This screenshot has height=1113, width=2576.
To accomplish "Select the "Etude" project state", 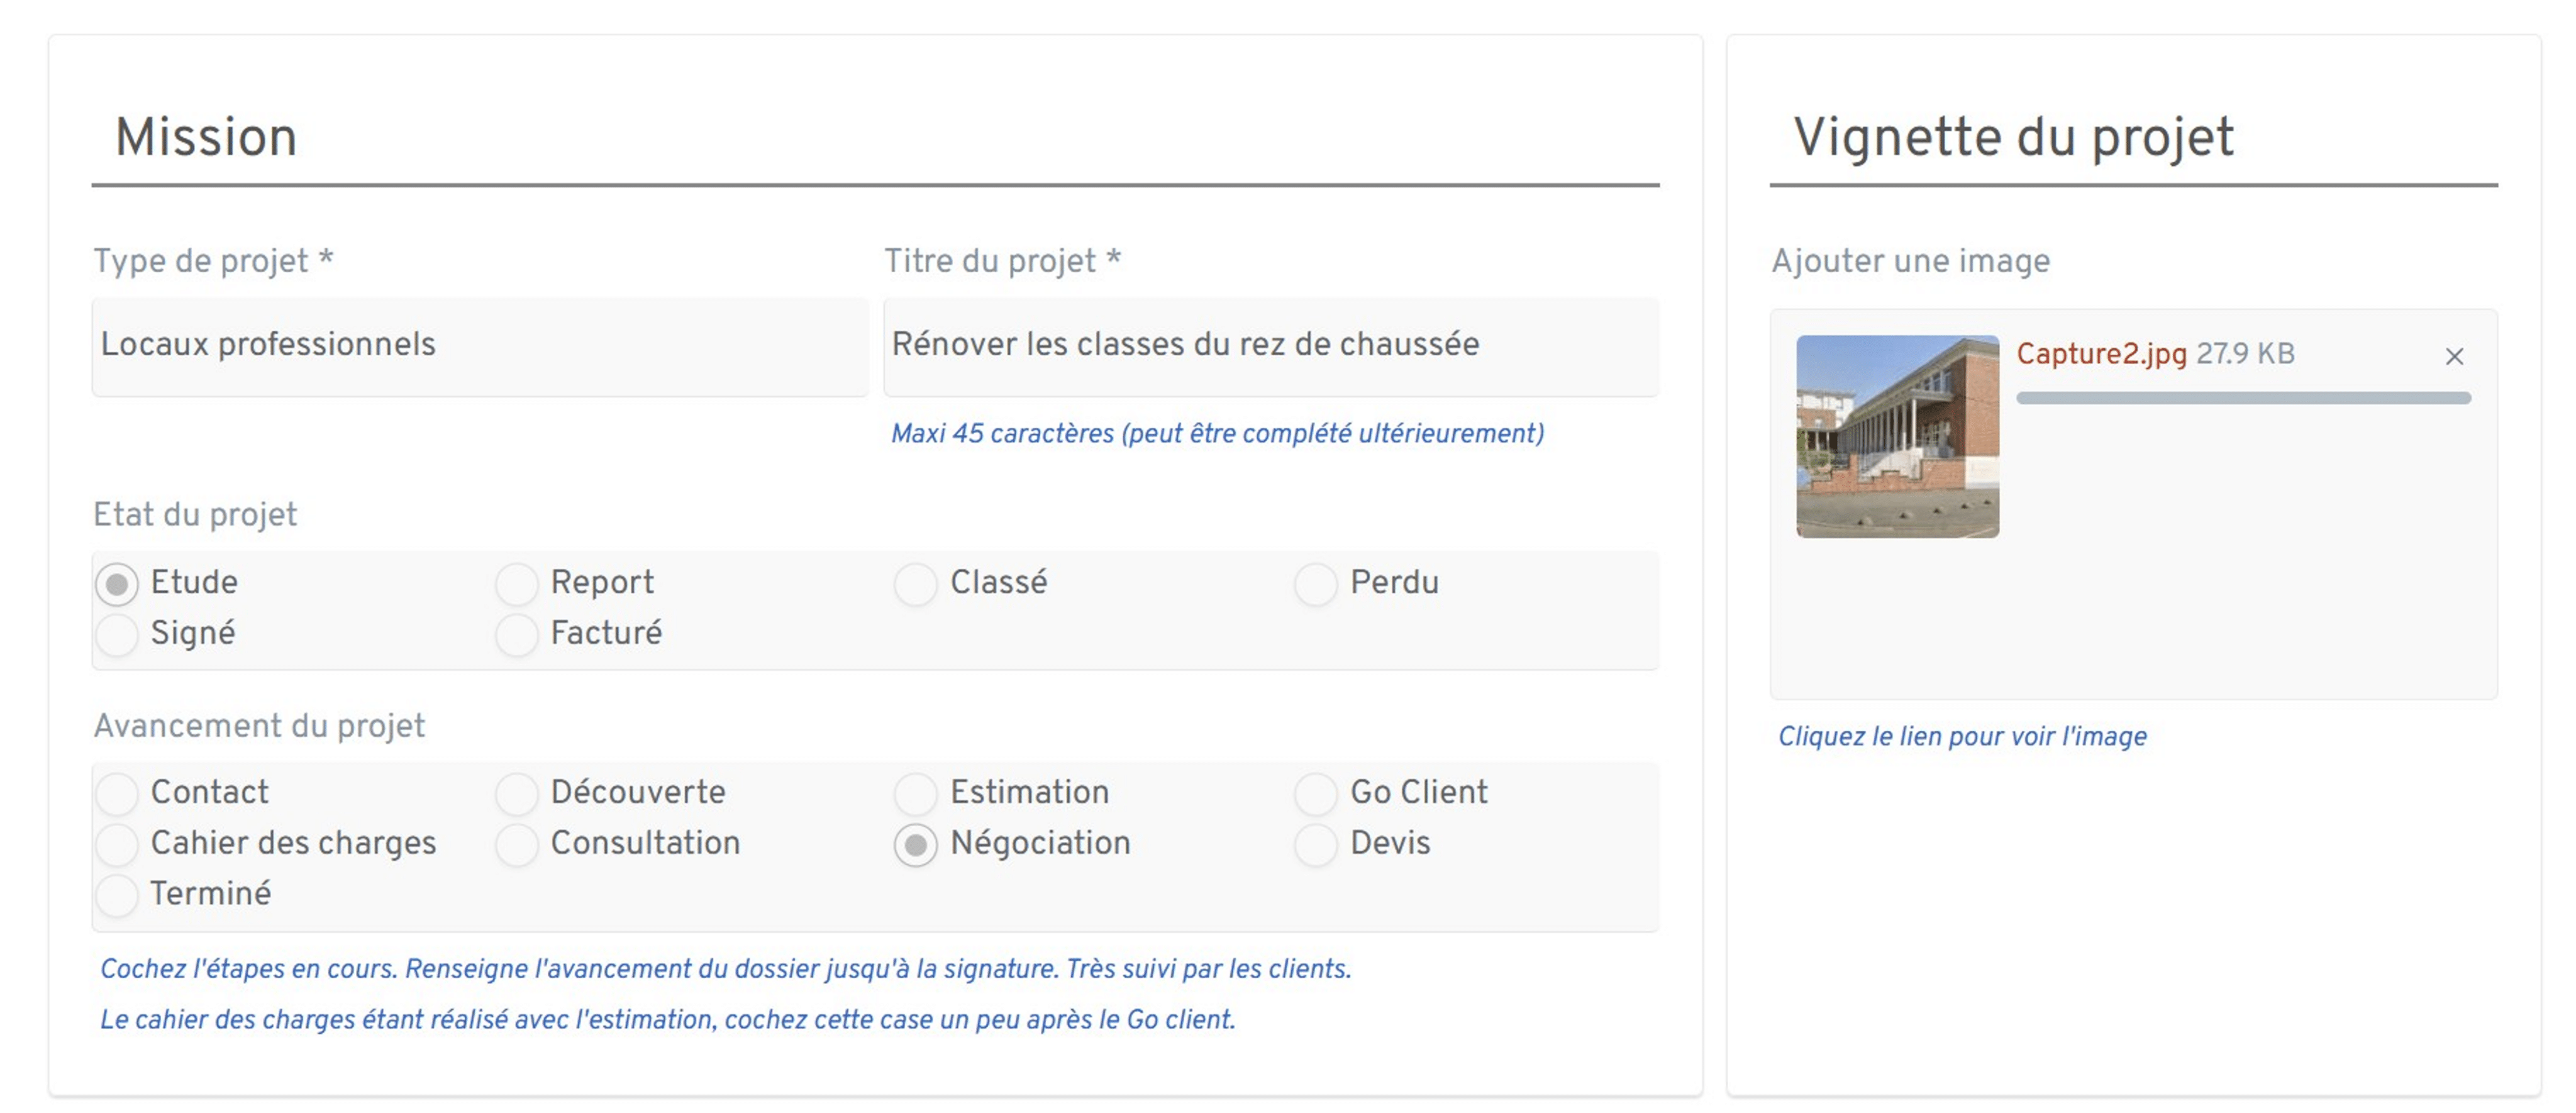I will [x=117, y=583].
